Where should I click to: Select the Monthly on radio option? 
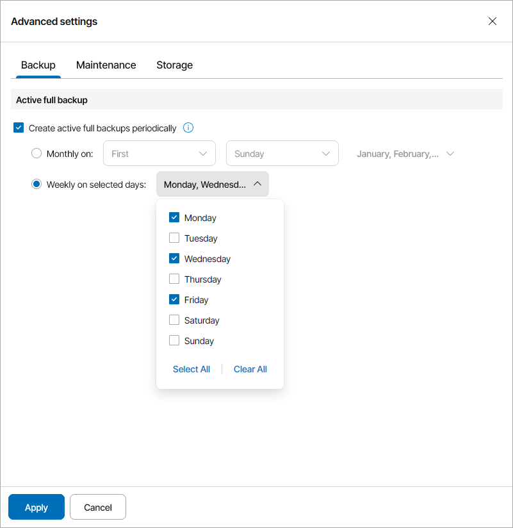click(37, 154)
